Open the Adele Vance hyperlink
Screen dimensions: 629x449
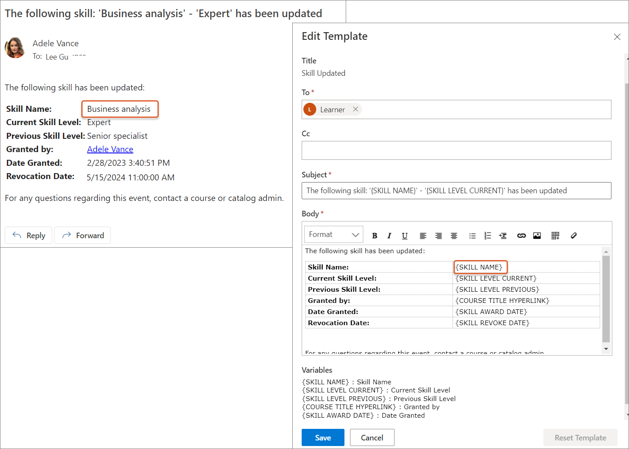point(110,149)
